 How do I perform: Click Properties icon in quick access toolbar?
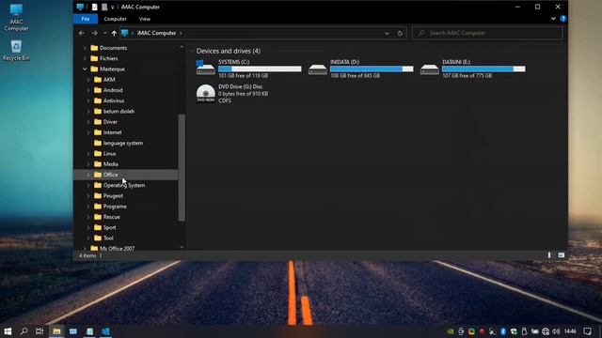[94, 7]
